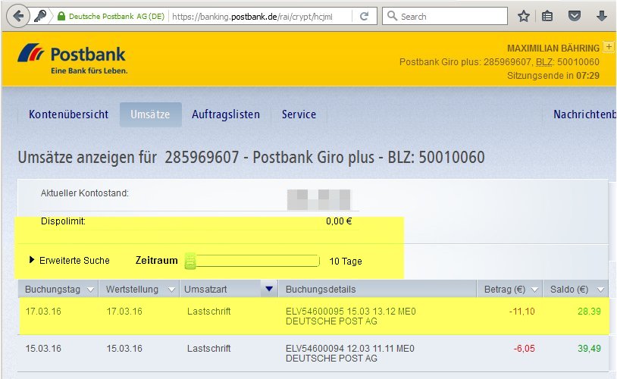This screenshot has width=617, height=379.
Task: Sort by Buchungstag column arrow
Action: [90, 290]
